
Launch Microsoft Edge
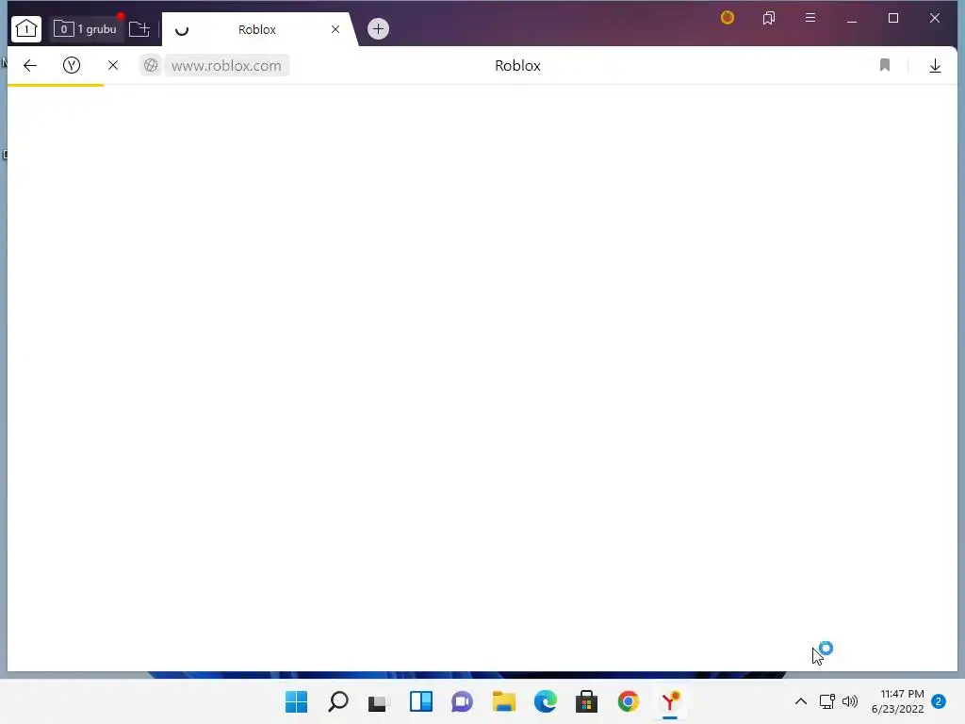pos(546,701)
